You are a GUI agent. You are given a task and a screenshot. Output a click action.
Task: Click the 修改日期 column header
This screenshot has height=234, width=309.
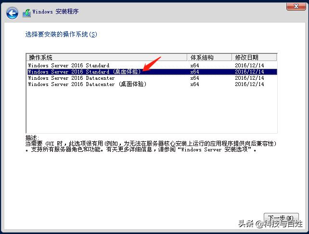point(254,58)
